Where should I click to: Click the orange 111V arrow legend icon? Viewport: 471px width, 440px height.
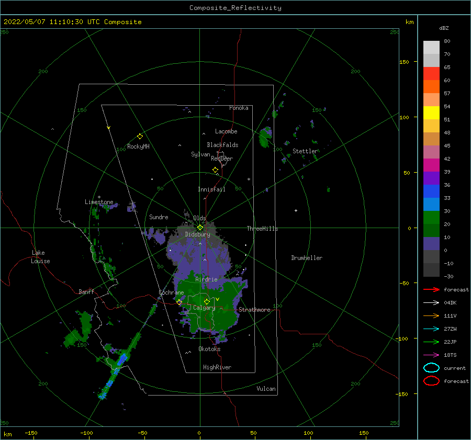click(431, 315)
